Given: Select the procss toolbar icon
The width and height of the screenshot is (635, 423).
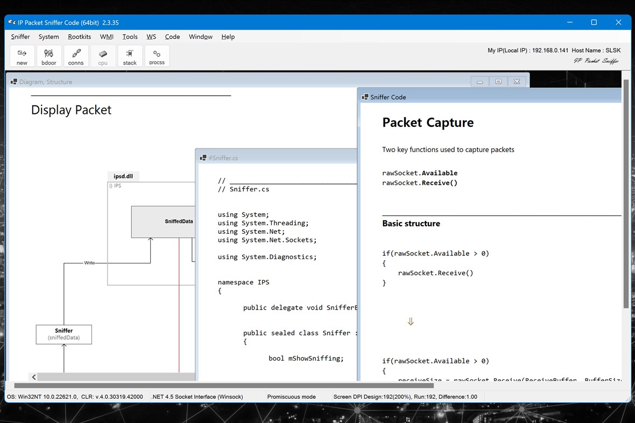Looking at the screenshot, I should [x=157, y=55].
